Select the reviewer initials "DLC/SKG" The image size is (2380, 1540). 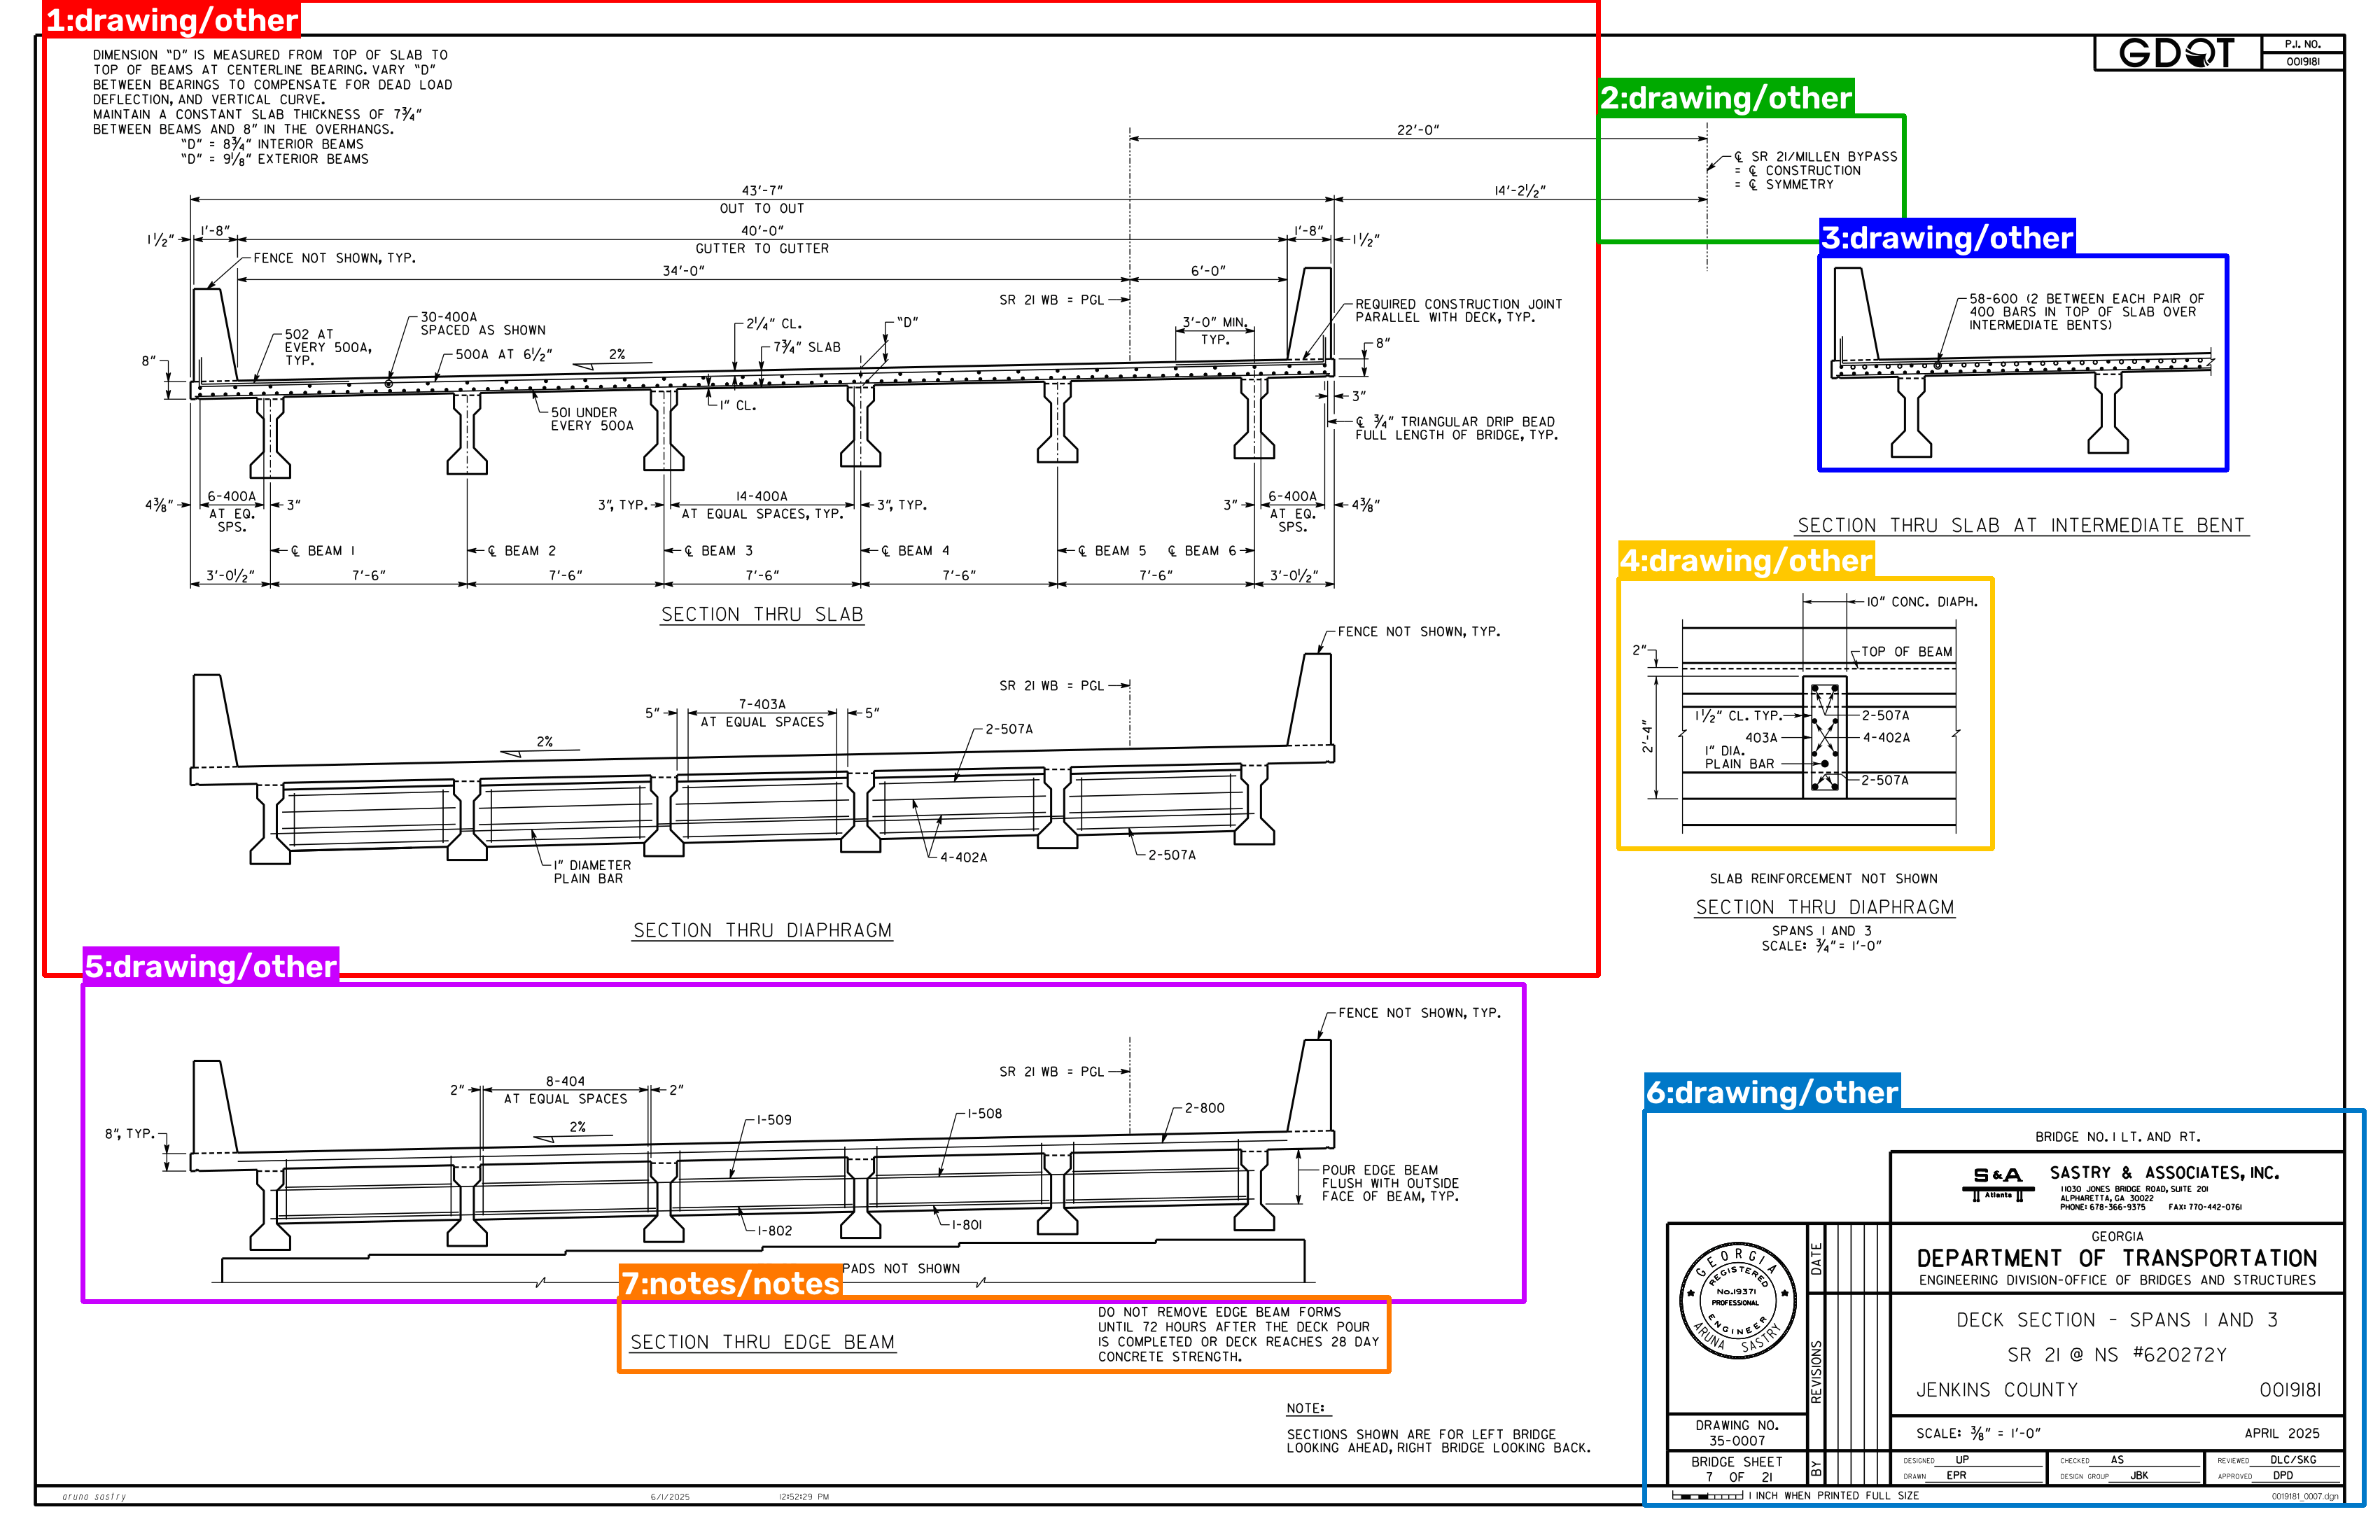coord(2293,1460)
